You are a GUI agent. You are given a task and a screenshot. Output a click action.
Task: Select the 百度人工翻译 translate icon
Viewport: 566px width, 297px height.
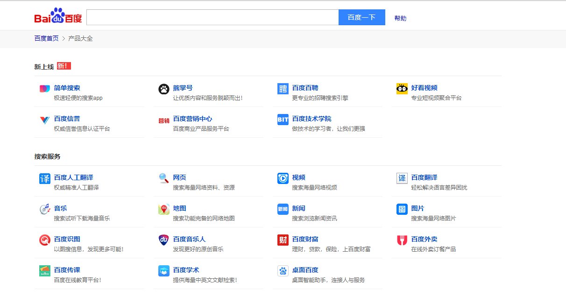pyautogui.click(x=45, y=177)
